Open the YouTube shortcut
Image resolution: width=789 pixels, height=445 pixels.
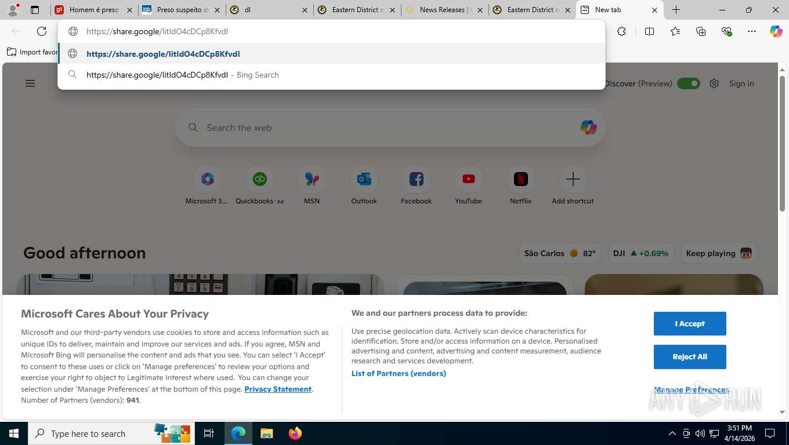click(468, 185)
